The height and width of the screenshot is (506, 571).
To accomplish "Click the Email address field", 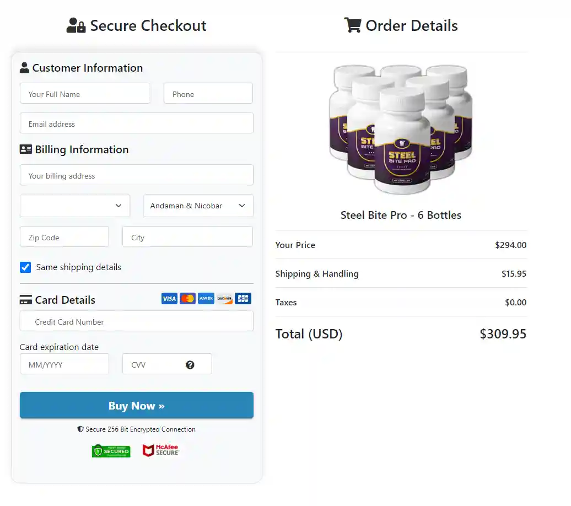I will click(x=137, y=123).
